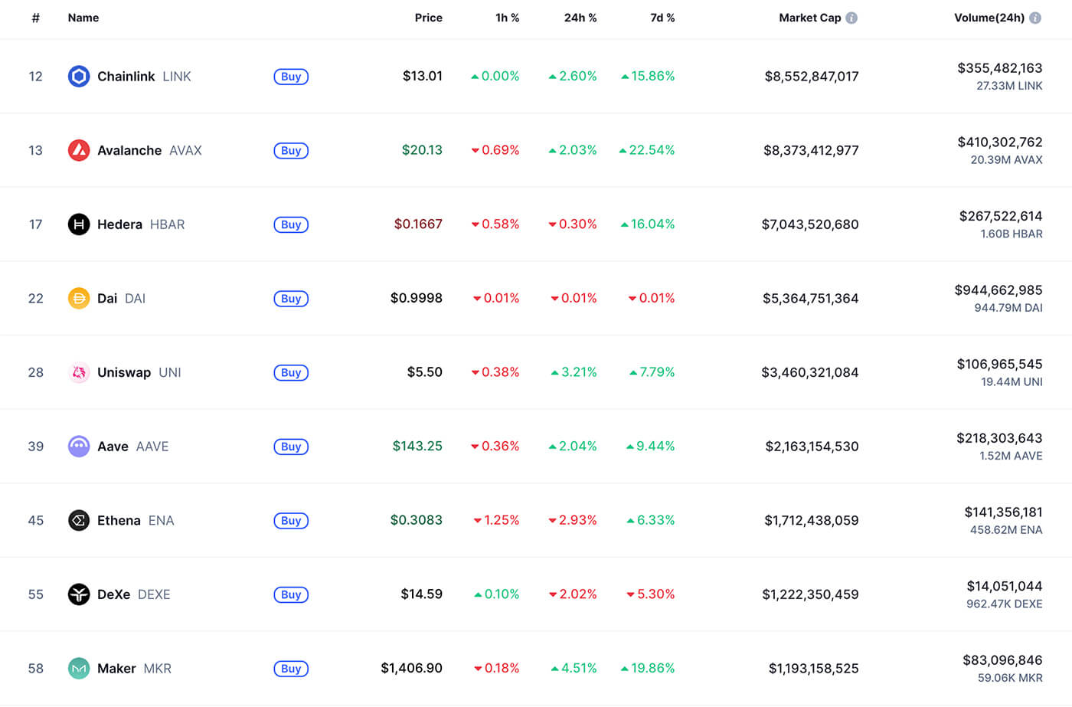Sort by the 24h % column header
The image size is (1072, 707).
[580, 18]
